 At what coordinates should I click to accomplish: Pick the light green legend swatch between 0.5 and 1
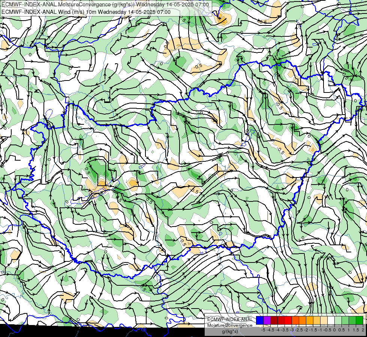click(x=345, y=321)
